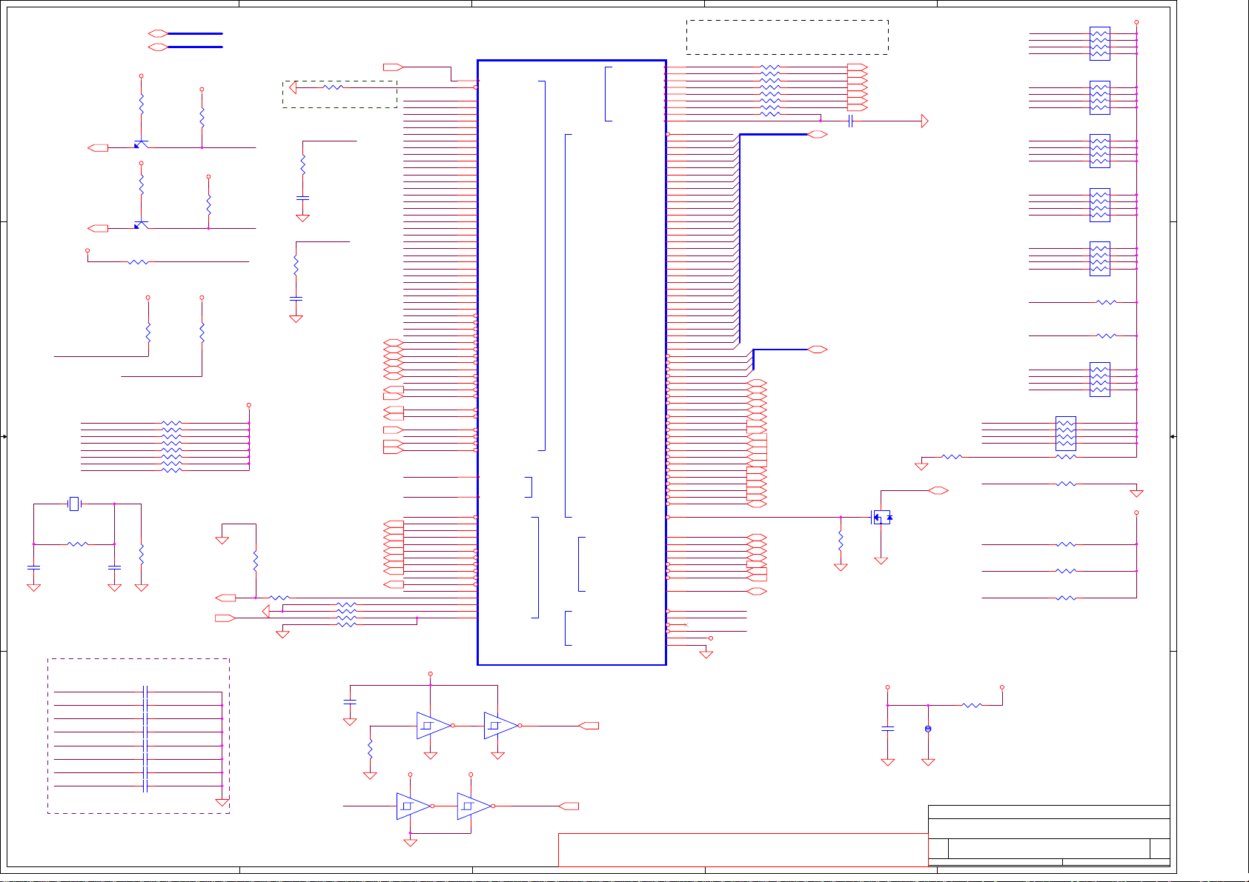Select the blue round test point symbol
The image size is (1249, 882).
pyautogui.click(x=928, y=729)
